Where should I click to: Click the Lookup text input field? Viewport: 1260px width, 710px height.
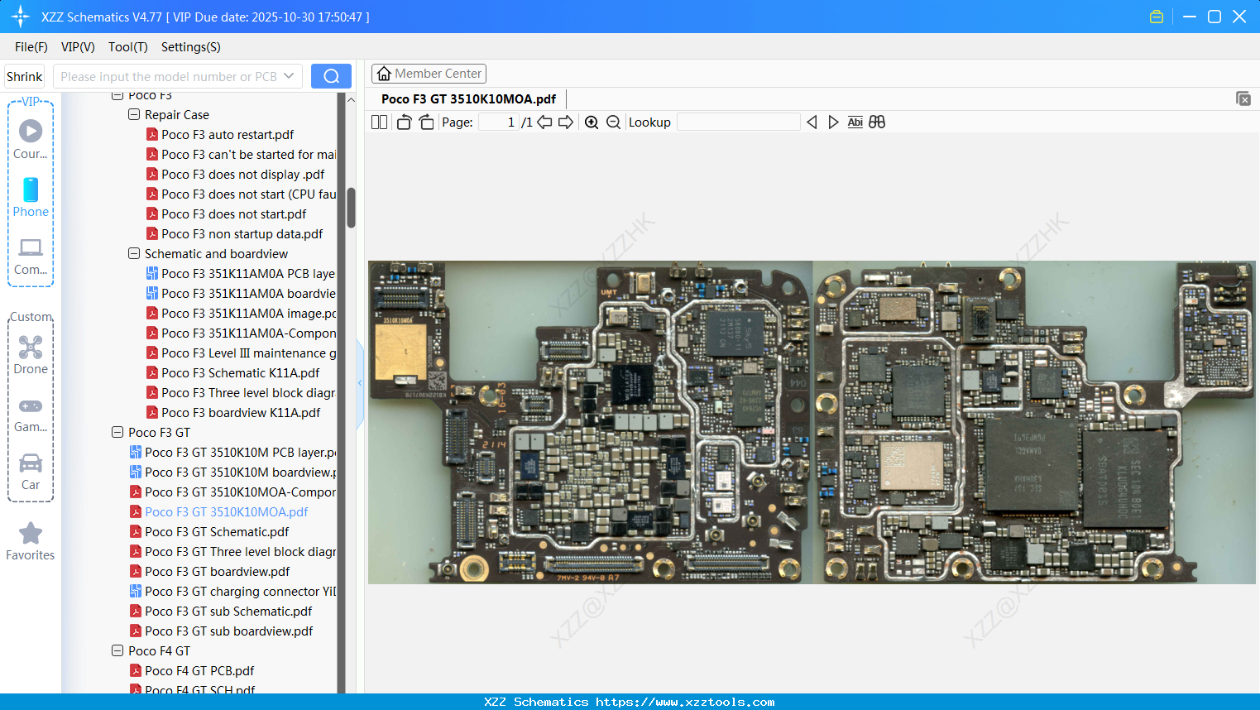[738, 122]
